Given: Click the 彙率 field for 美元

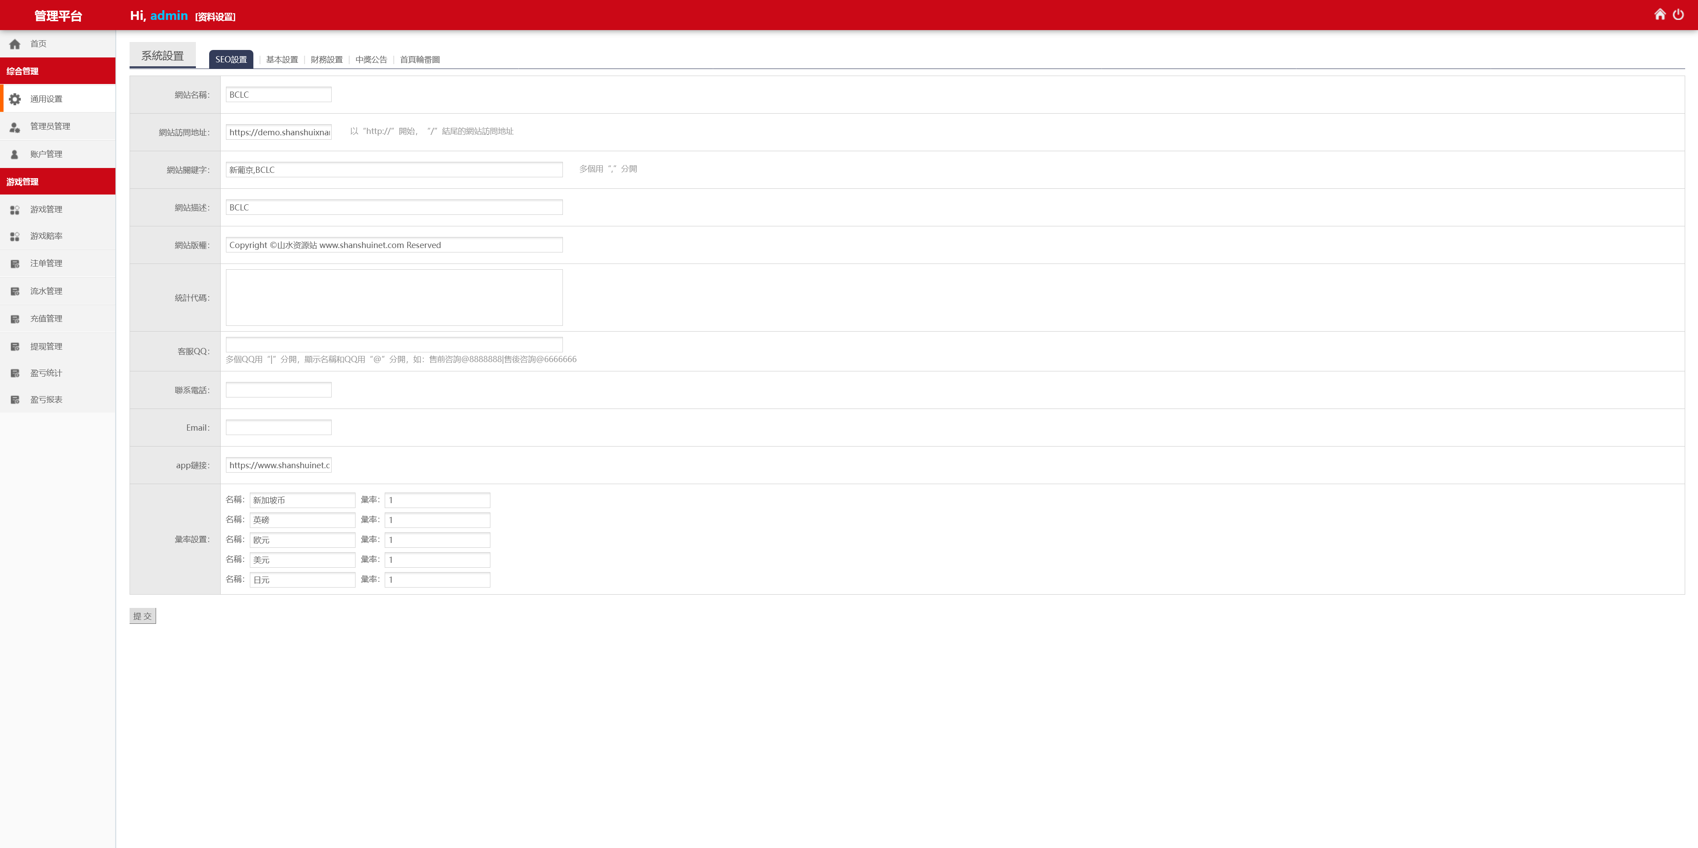Looking at the screenshot, I should (437, 559).
